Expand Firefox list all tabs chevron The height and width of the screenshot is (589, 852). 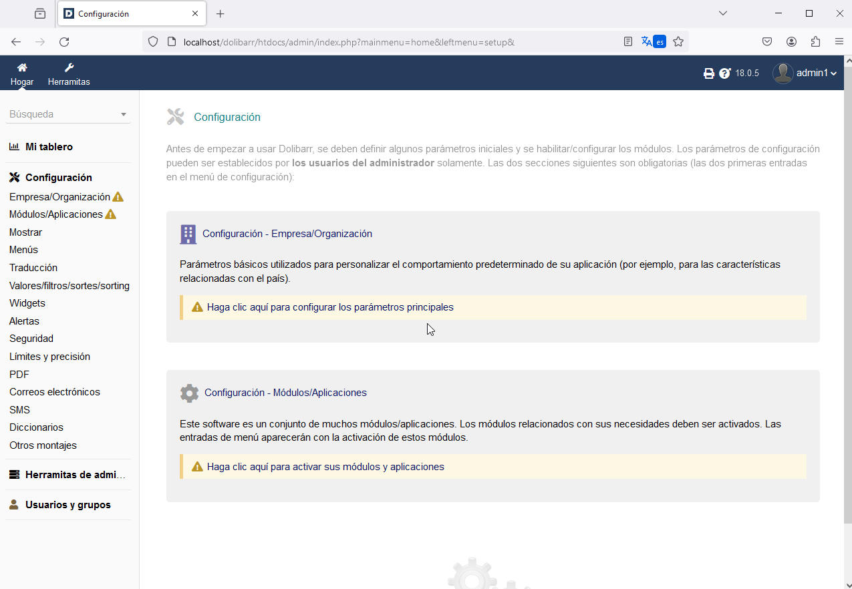[723, 13]
